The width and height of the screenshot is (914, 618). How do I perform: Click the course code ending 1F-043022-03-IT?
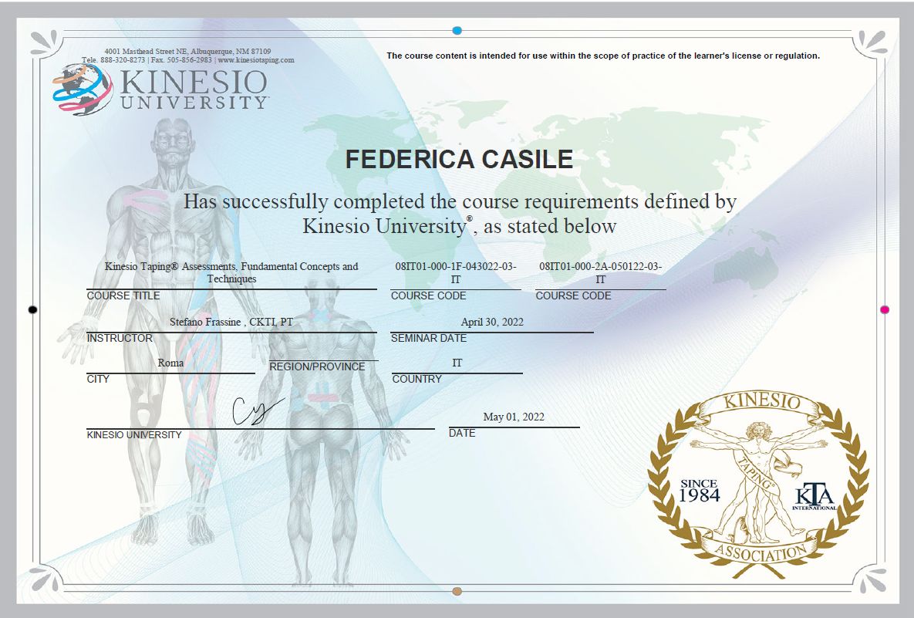[455, 272]
